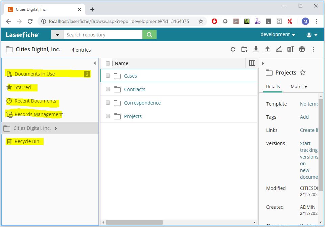The height and width of the screenshot is (227, 325).
Task: Open the More tab menu
Action: 299,87
